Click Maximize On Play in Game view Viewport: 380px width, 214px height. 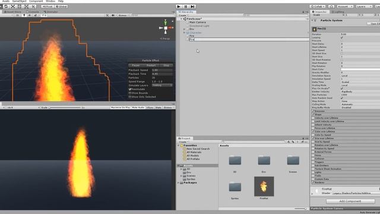coord(121,108)
